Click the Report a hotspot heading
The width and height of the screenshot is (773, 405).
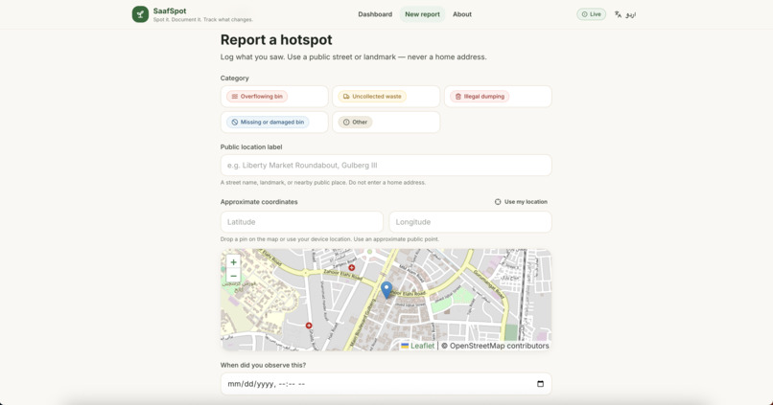tap(276, 40)
